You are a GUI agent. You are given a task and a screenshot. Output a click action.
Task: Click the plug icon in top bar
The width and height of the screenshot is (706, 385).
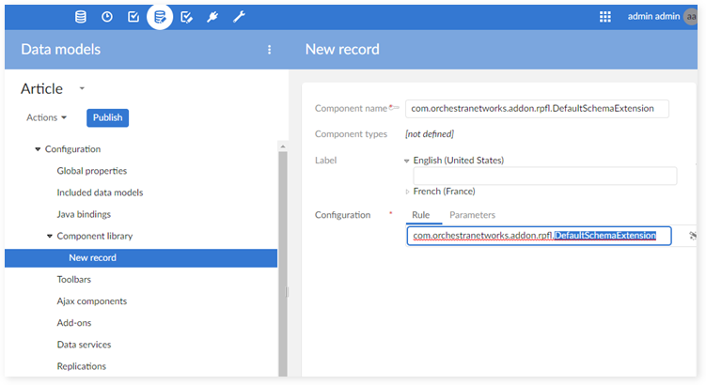pos(212,16)
